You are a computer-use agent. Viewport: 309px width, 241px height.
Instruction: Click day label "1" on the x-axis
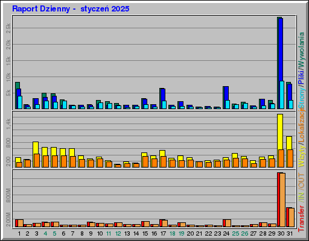coord(19,234)
